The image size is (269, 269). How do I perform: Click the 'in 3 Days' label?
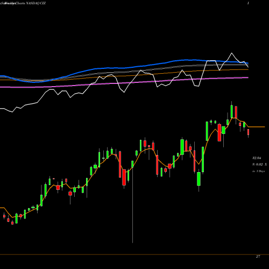258,171
